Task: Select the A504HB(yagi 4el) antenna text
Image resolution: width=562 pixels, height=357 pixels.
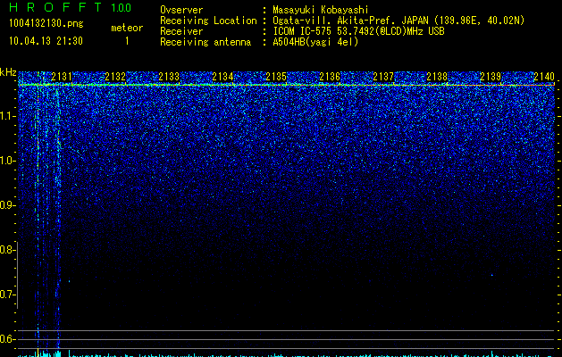Action: pyautogui.click(x=315, y=42)
